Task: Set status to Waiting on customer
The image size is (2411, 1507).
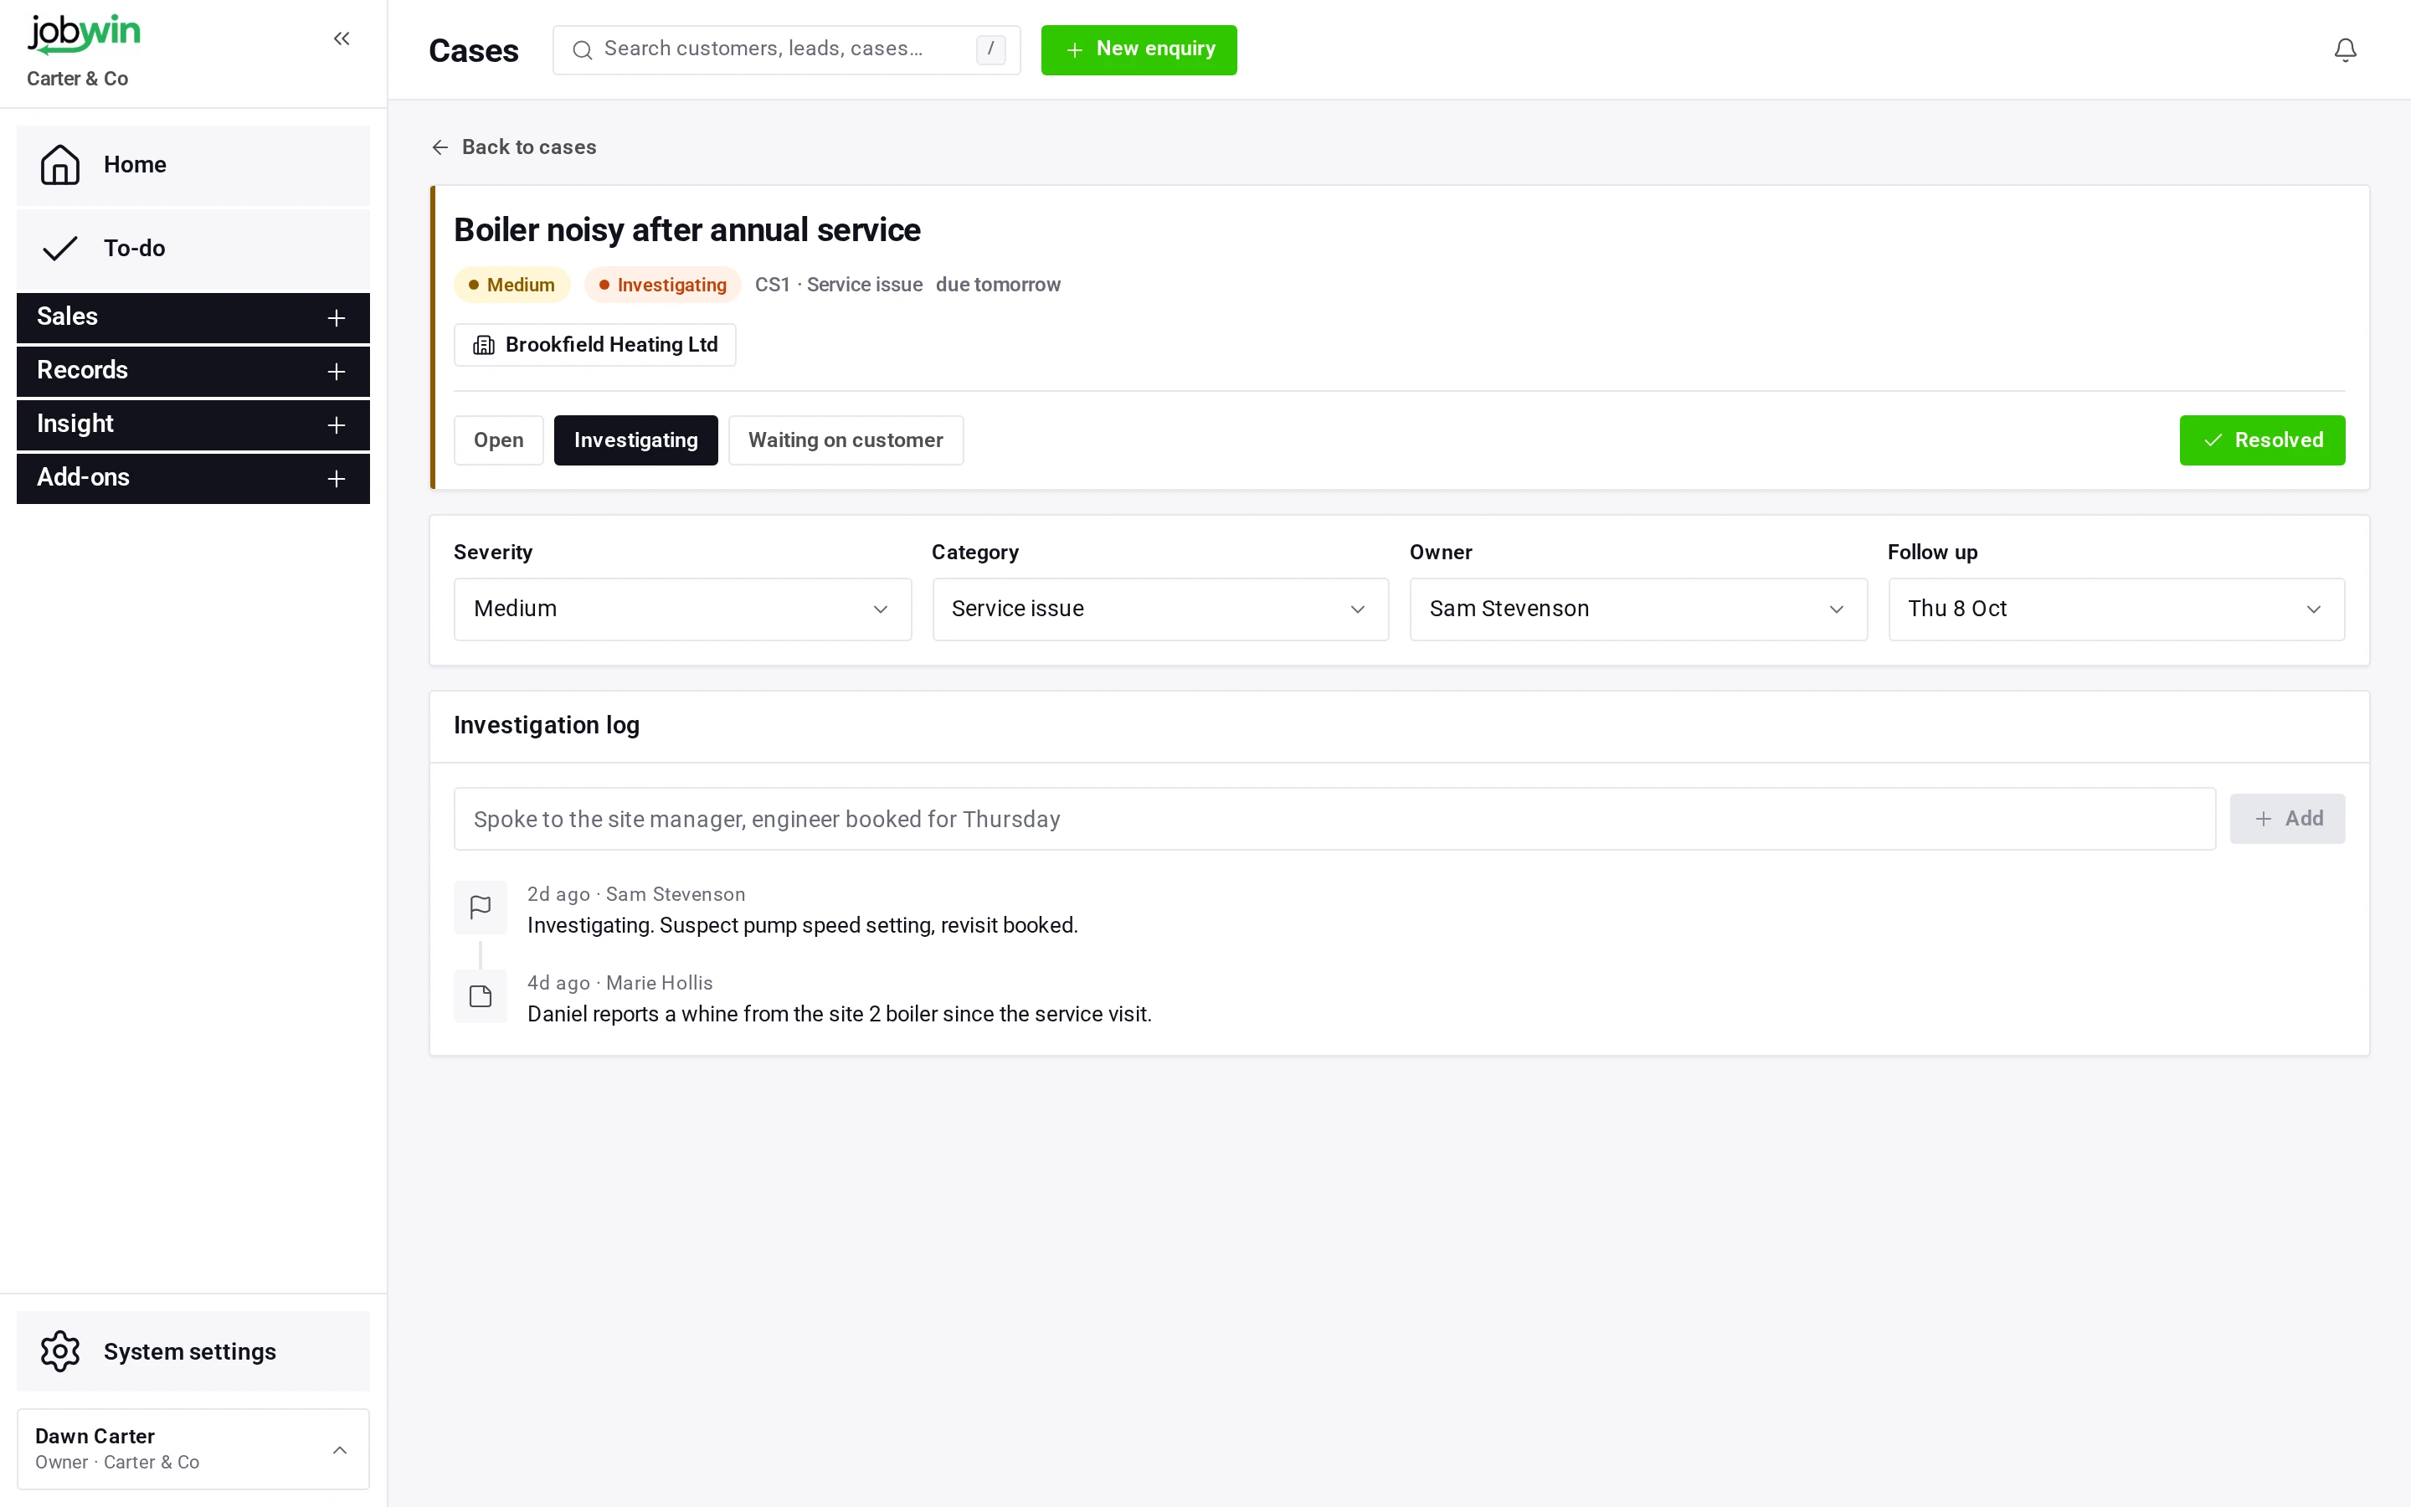Action: [846, 440]
